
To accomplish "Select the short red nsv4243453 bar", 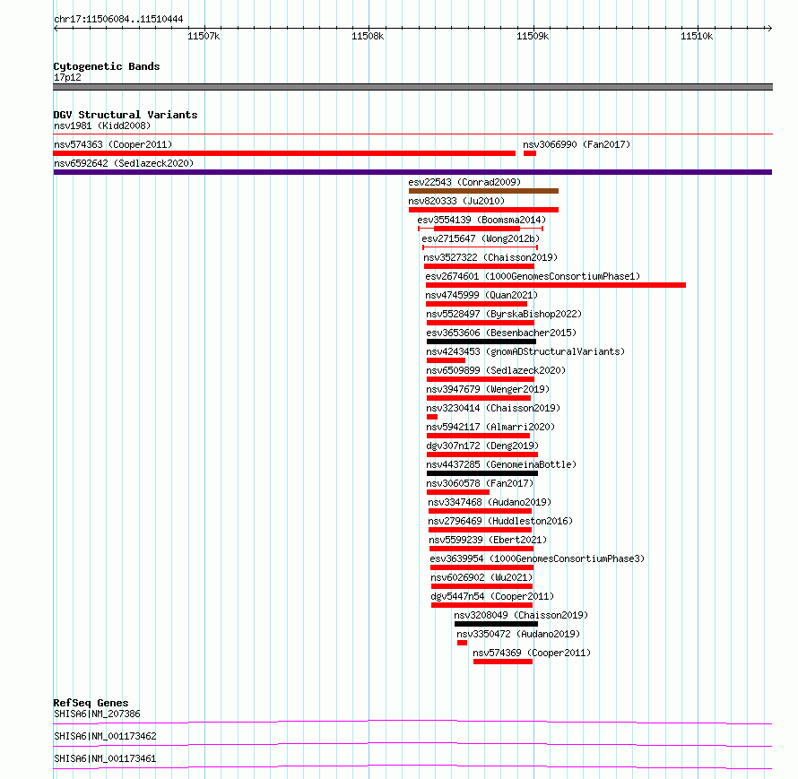I will (x=446, y=360).
